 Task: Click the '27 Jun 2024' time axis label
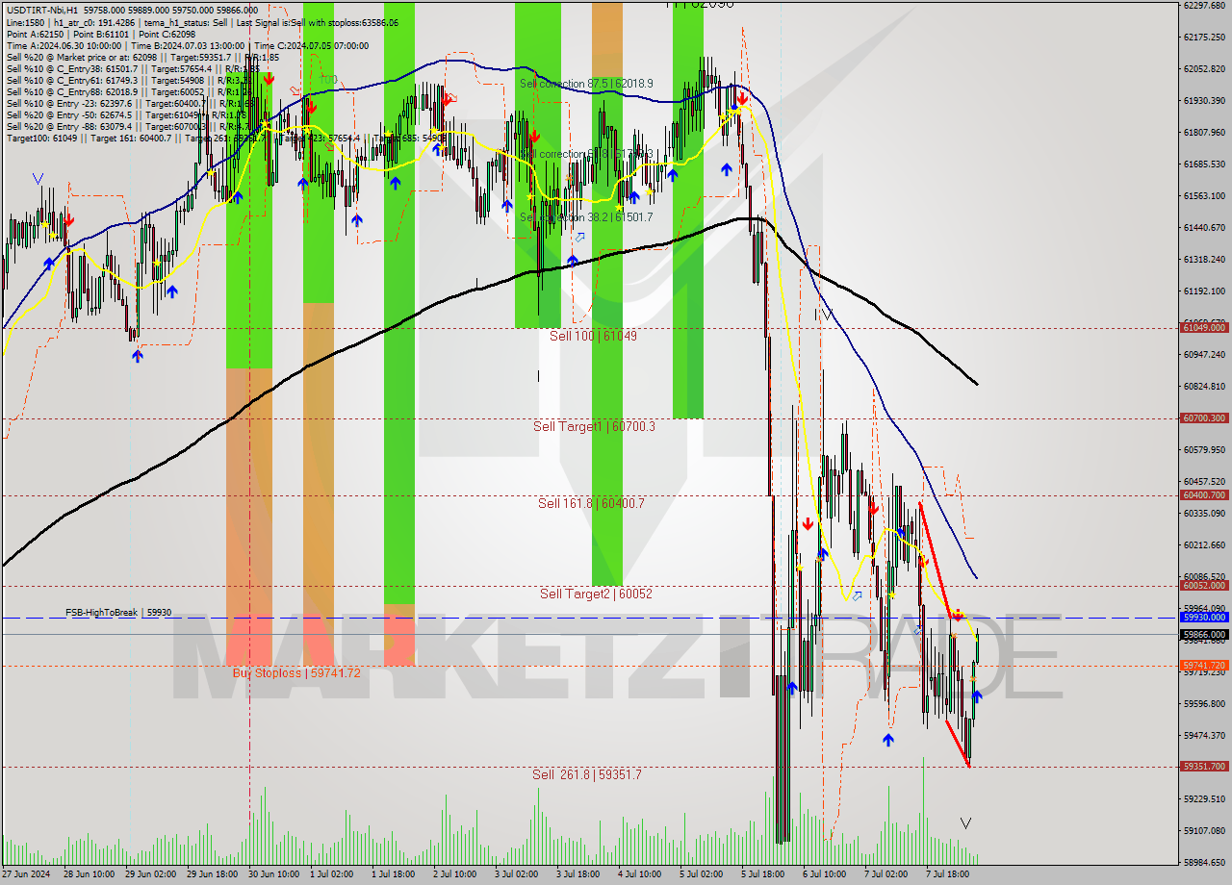click(26, 874)
